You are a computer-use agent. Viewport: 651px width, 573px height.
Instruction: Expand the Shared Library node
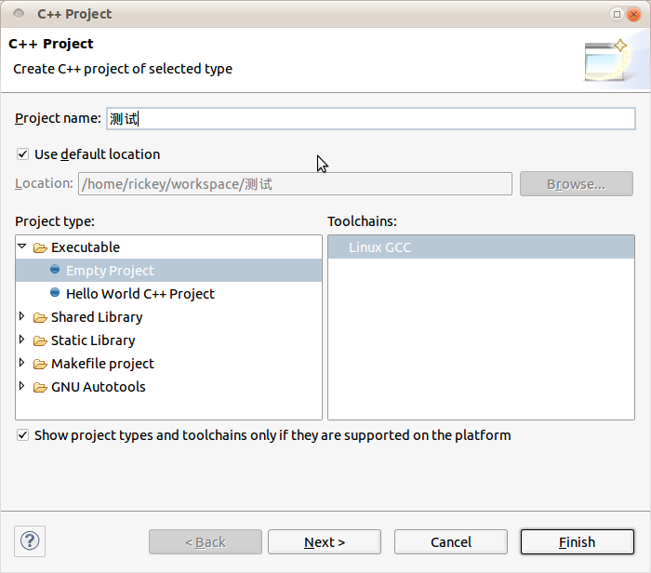point(22,316)
